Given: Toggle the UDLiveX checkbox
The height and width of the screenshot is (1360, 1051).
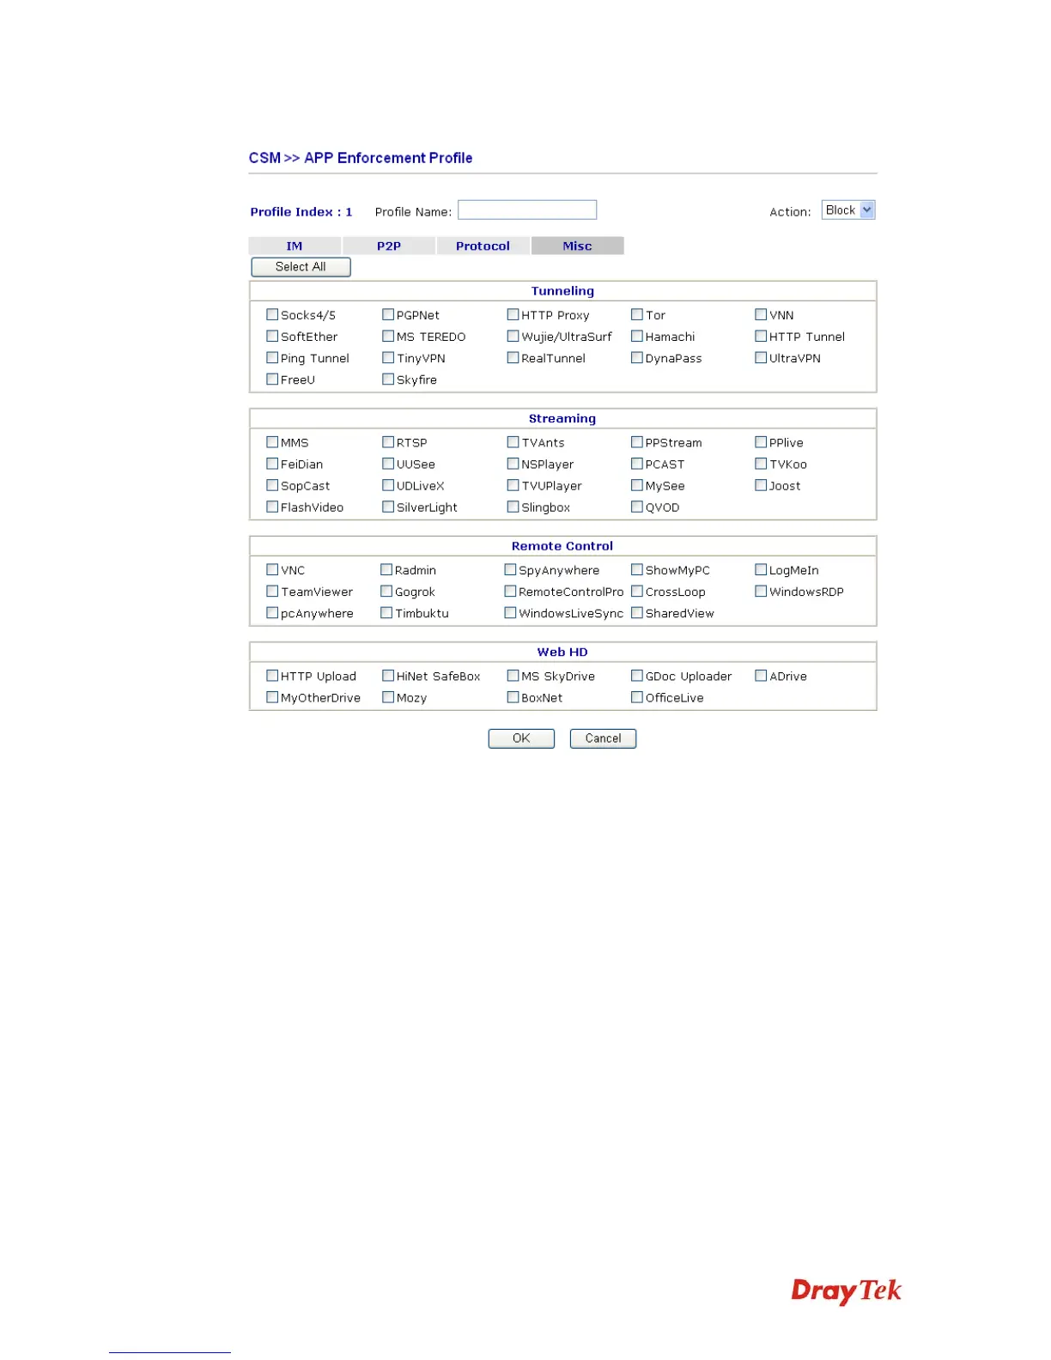Looking at the screenshot, I should click(388, 485).
